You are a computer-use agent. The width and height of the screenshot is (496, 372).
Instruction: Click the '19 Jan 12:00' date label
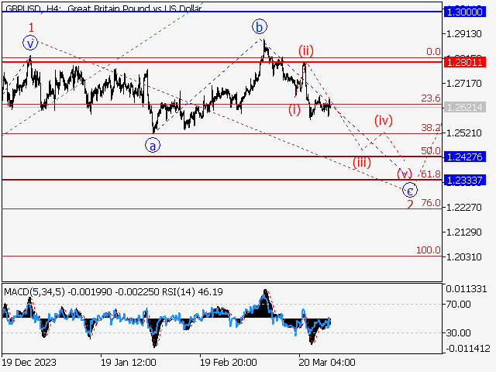[x=128, y=362]
